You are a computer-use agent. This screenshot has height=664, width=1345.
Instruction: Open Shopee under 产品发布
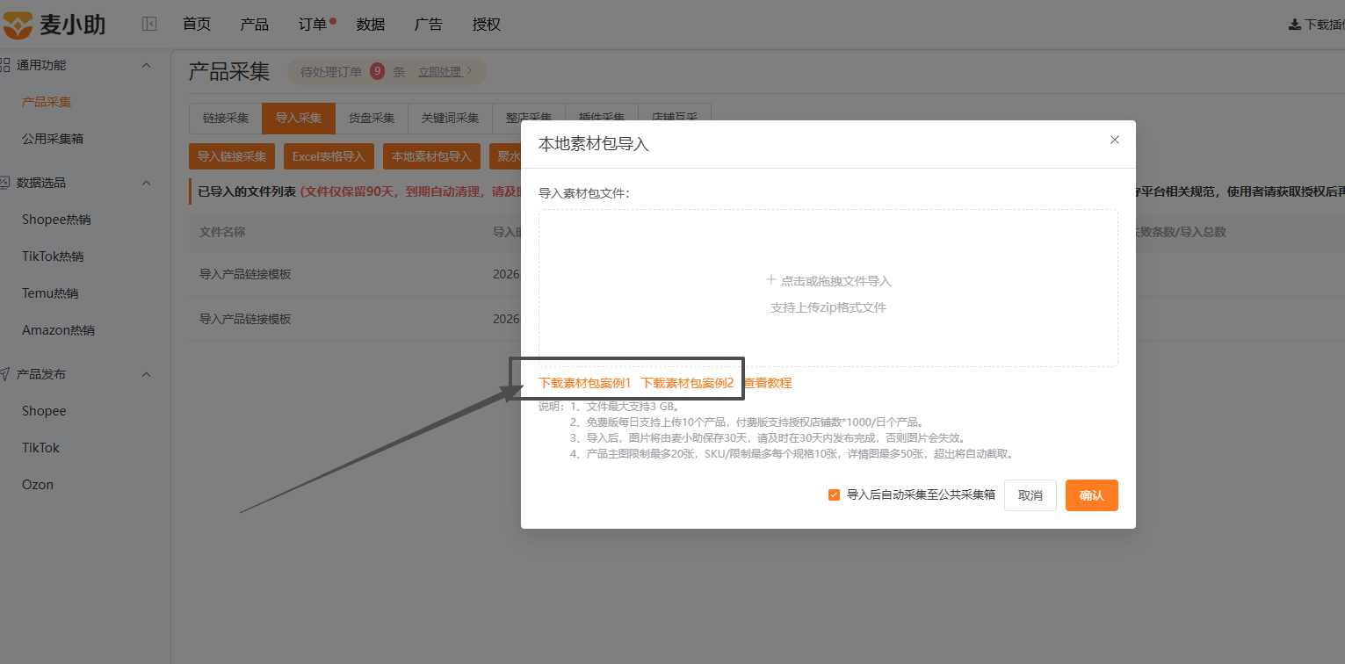click(x=44, y=411)
